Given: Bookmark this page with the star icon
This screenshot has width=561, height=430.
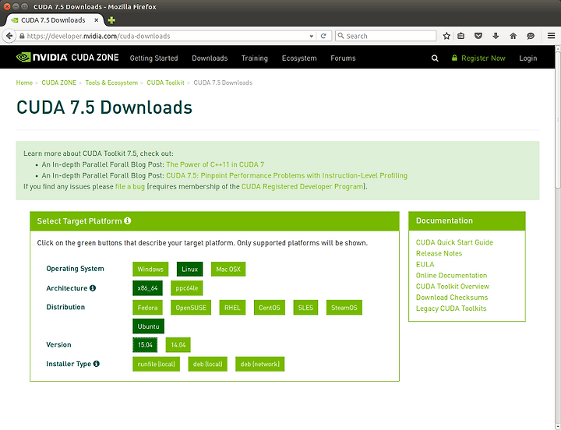Looking at the screenshot, I should click(446, 36).
